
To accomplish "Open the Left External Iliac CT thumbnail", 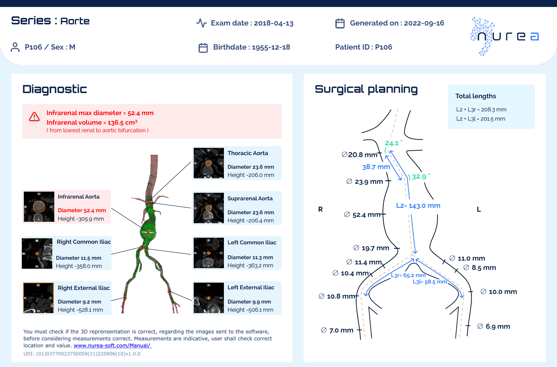I will coord(209,298).
